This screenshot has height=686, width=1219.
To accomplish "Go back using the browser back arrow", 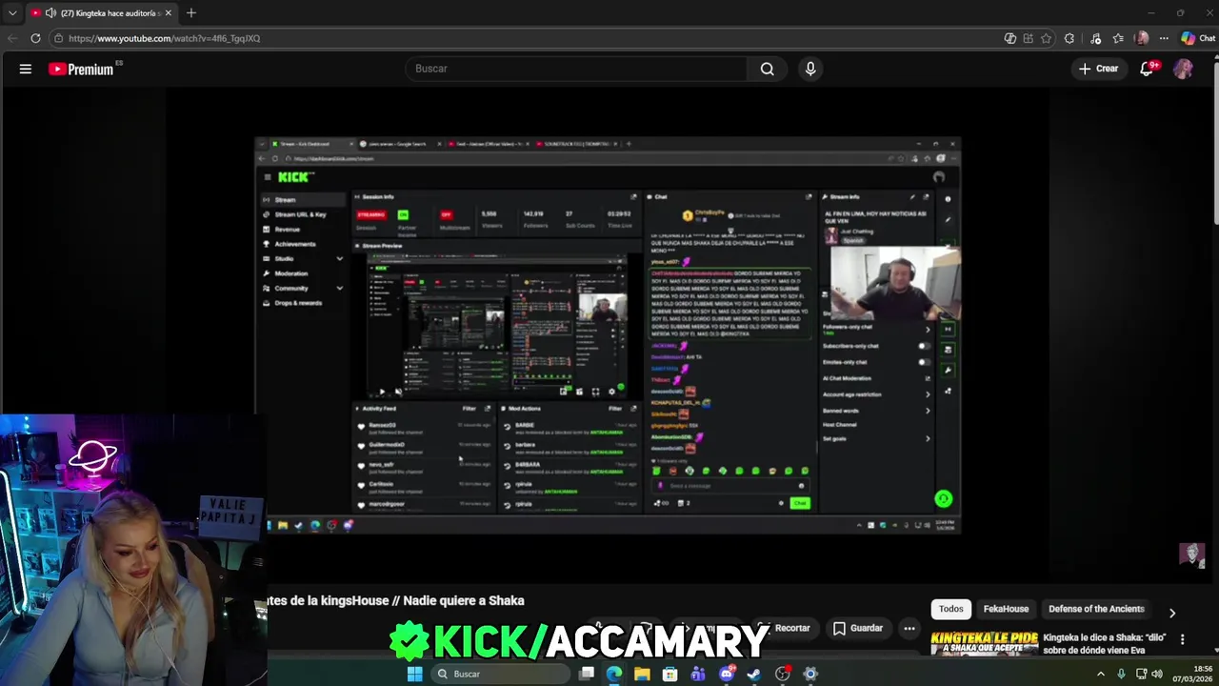I will (x=11, y=38).
